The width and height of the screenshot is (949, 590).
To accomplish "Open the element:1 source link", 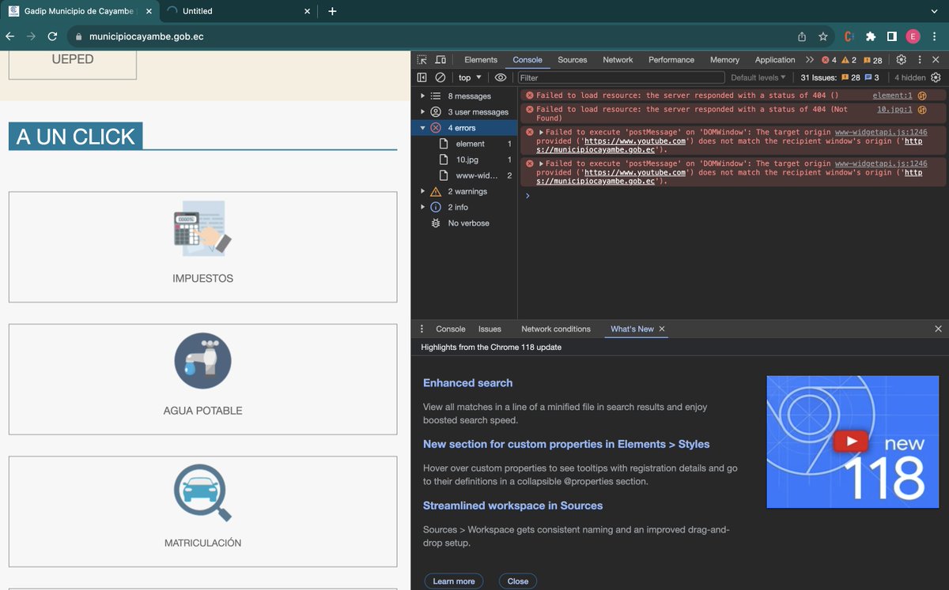I will click(x=892, y=96).
